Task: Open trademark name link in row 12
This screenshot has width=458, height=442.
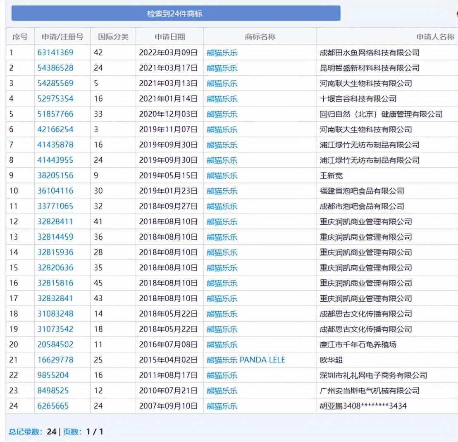Action: pos(222,221)
